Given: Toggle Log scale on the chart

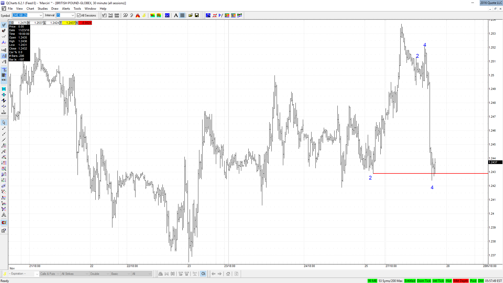Looking at the screenshot, I should [x=4, y=50].
